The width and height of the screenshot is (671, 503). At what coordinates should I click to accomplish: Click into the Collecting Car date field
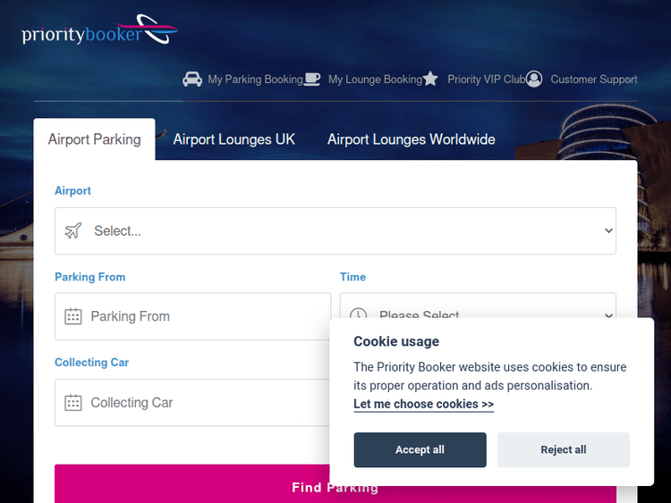pos(197,403)
